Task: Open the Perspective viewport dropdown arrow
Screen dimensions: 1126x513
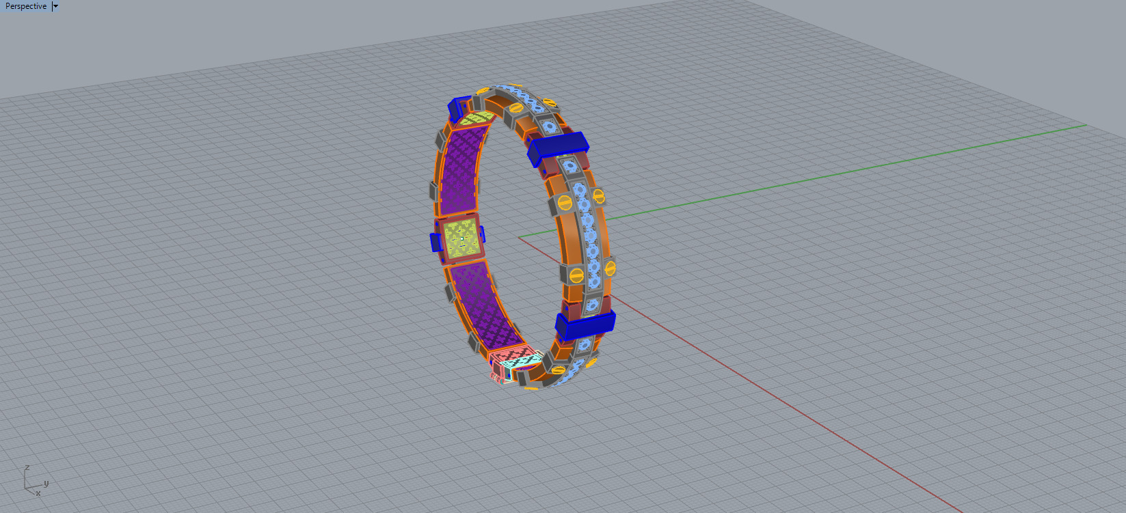Action: click(55, 6)
